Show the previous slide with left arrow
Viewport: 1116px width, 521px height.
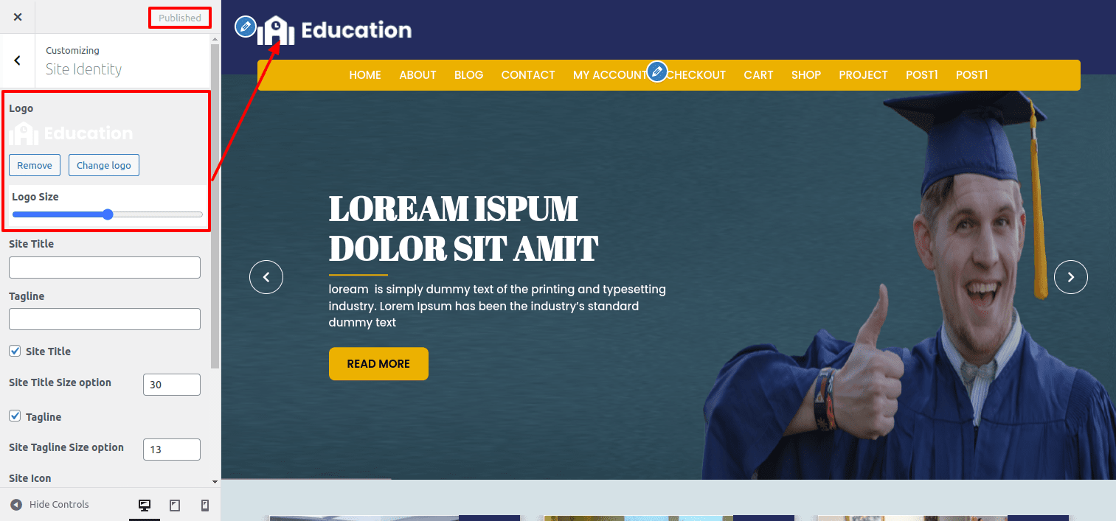[x=266, y=277]
